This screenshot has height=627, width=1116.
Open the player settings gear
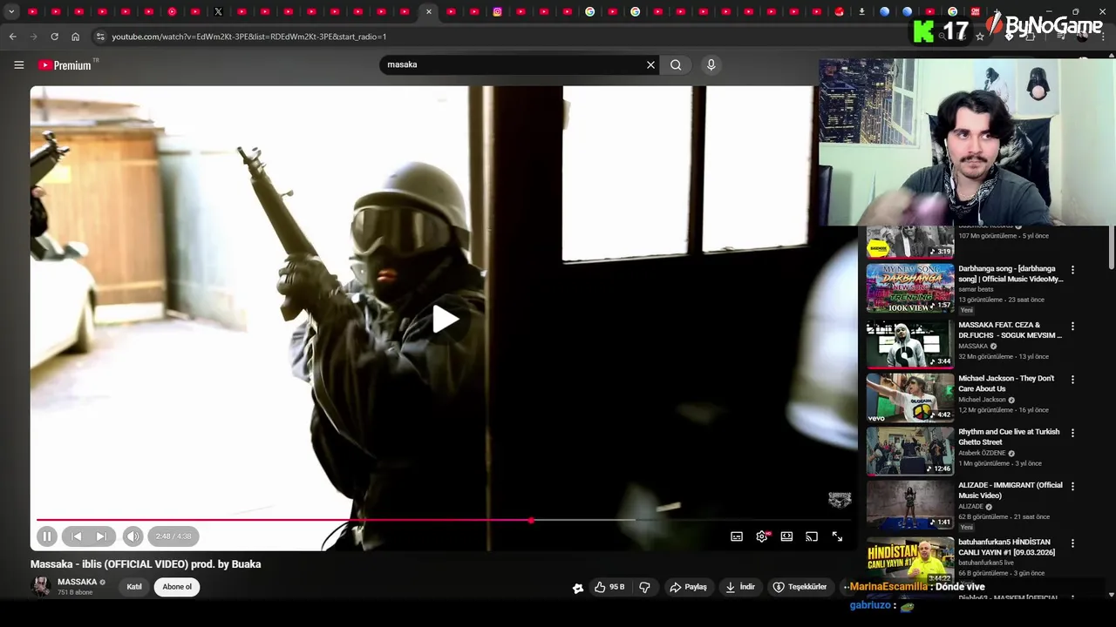tap(762, 536)
